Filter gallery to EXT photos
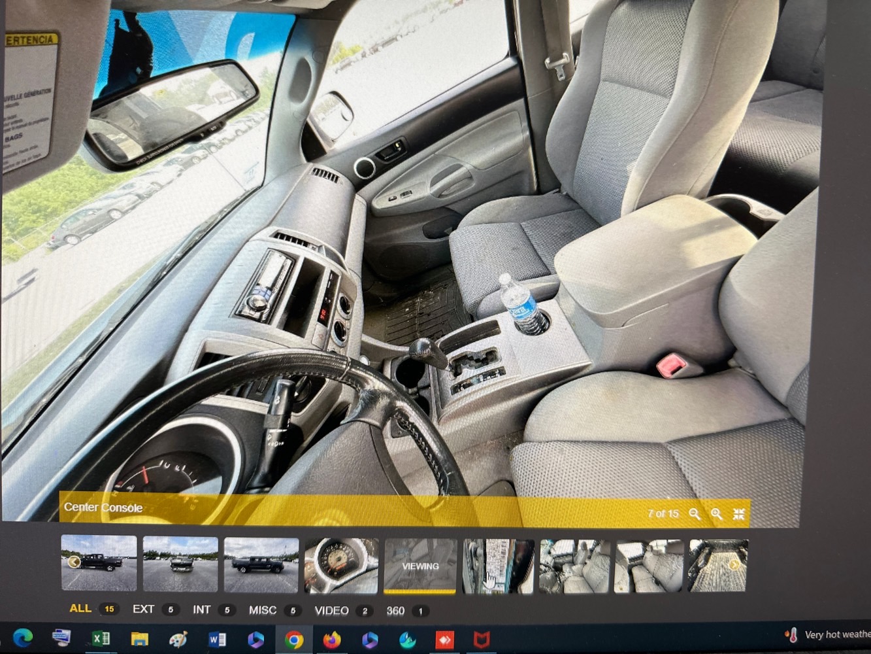The image size is (871, 654). tap(155, 610)
